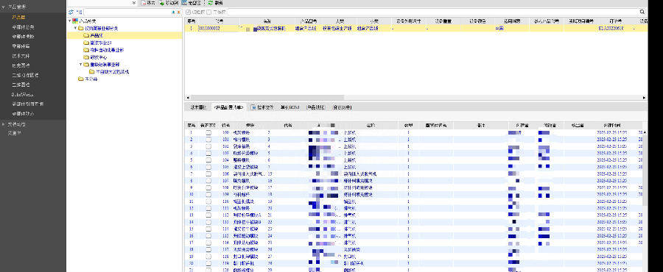Click the magnifier search icon in the product filter bar
The width and height of the screenshot is (663, 272).
[x=642, y=12]
